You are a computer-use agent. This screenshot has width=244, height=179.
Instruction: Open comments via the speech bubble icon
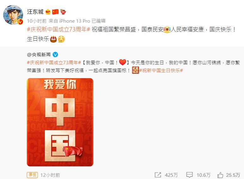[x=190, y=175]
